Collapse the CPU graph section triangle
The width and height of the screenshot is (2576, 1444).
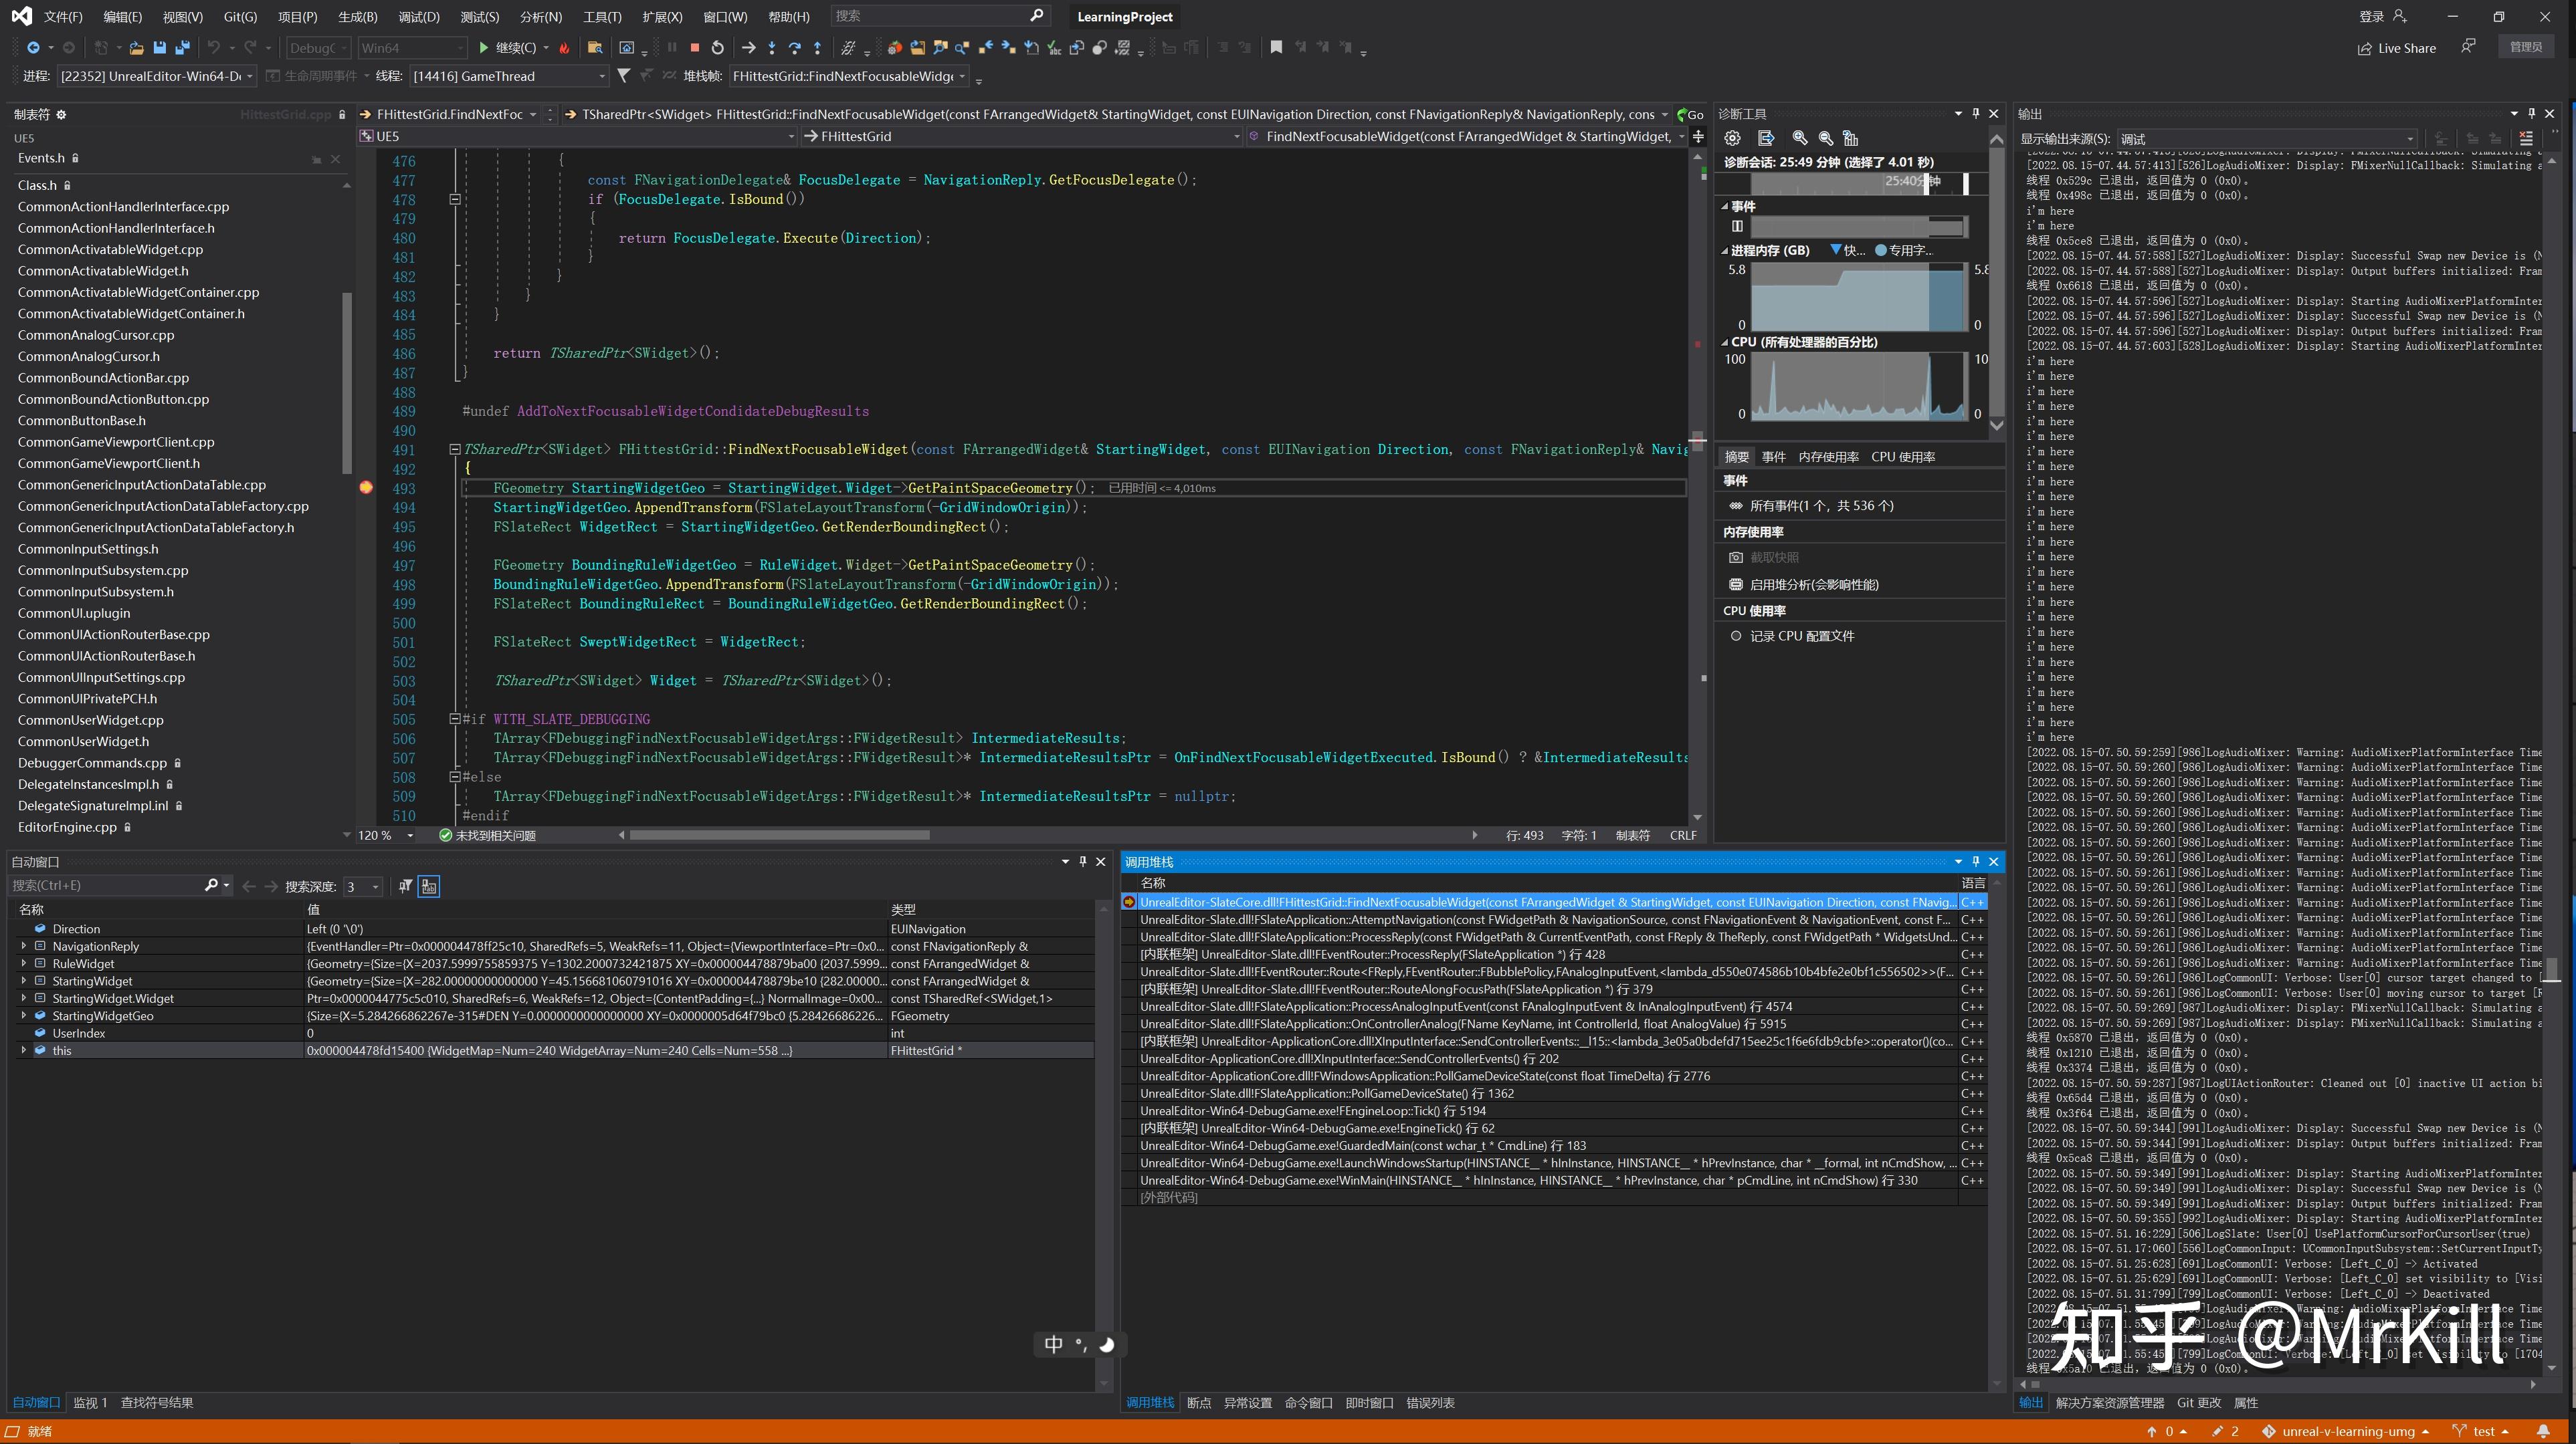pyautogui.click(x=1725, y=343)
